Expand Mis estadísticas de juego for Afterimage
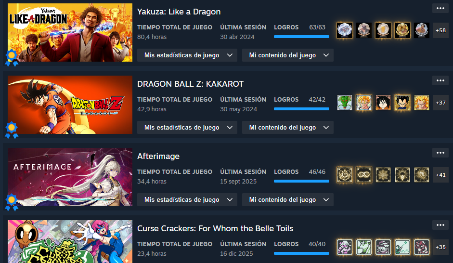This screenshot has height=263, width=453. pyautogui.click(x=187, y=200)
